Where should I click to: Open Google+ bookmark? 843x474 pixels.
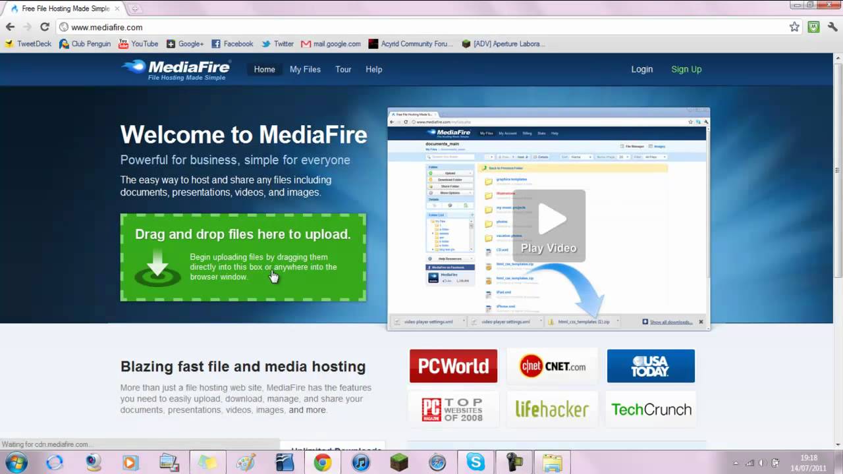click(x=185, y=44)
